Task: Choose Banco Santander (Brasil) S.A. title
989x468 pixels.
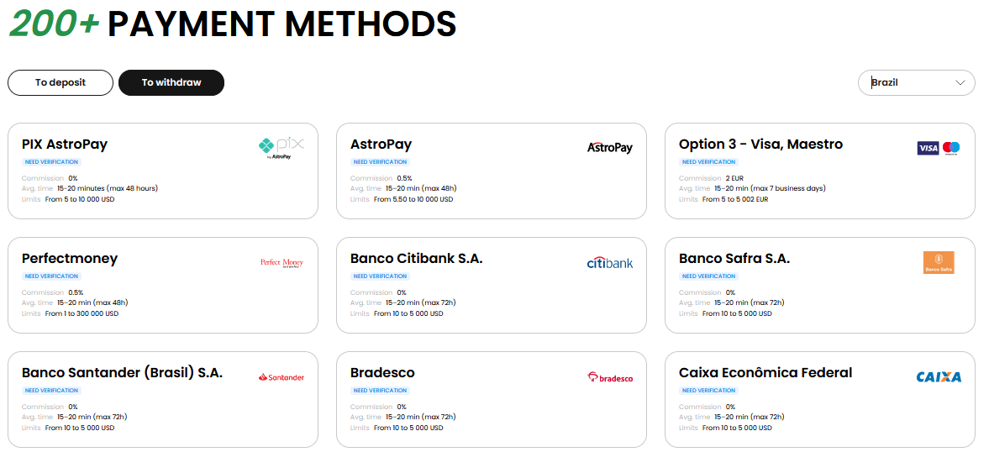Action: (122, 373)
